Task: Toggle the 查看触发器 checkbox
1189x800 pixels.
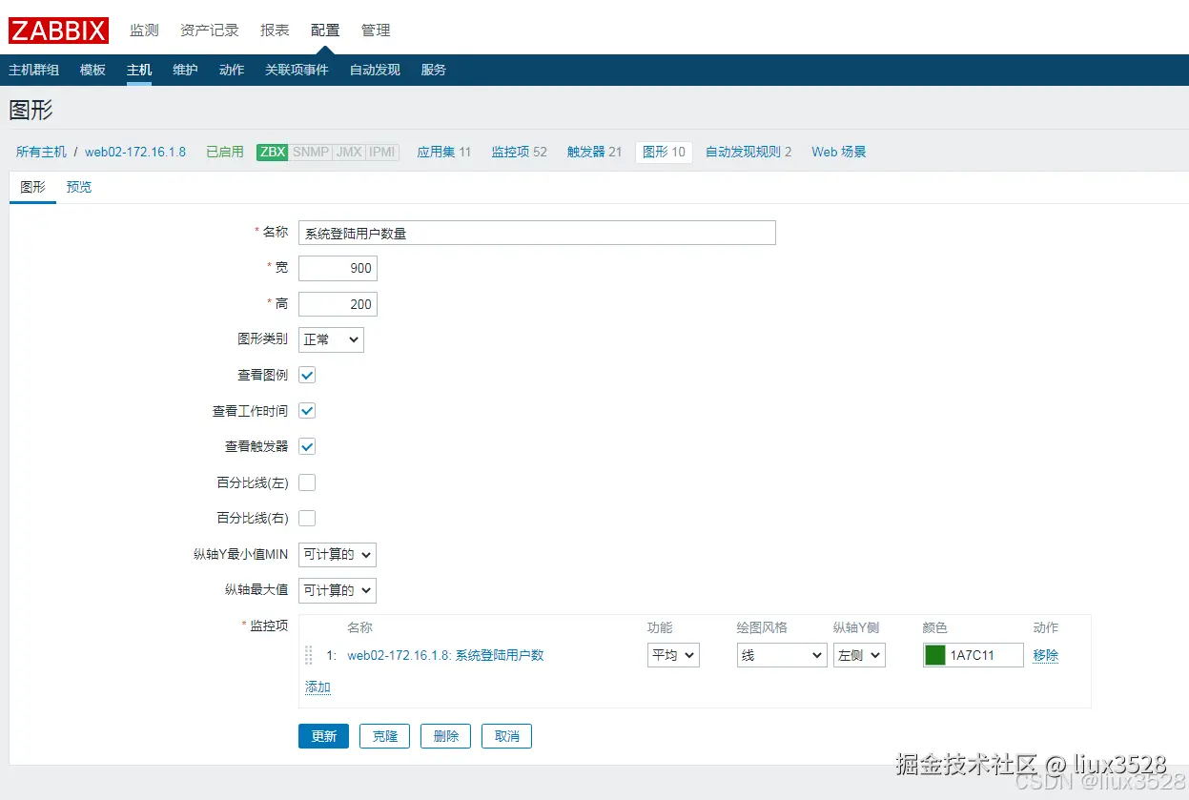Action: pos(306,446)
